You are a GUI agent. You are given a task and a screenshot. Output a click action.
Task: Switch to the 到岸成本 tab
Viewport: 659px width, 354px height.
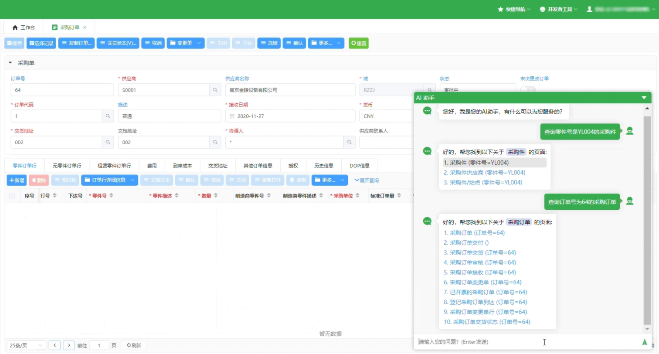[x=182, y=166]
